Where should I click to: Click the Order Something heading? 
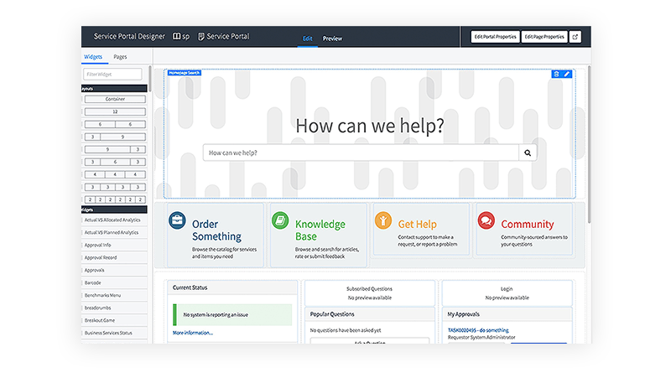point(216,230)
